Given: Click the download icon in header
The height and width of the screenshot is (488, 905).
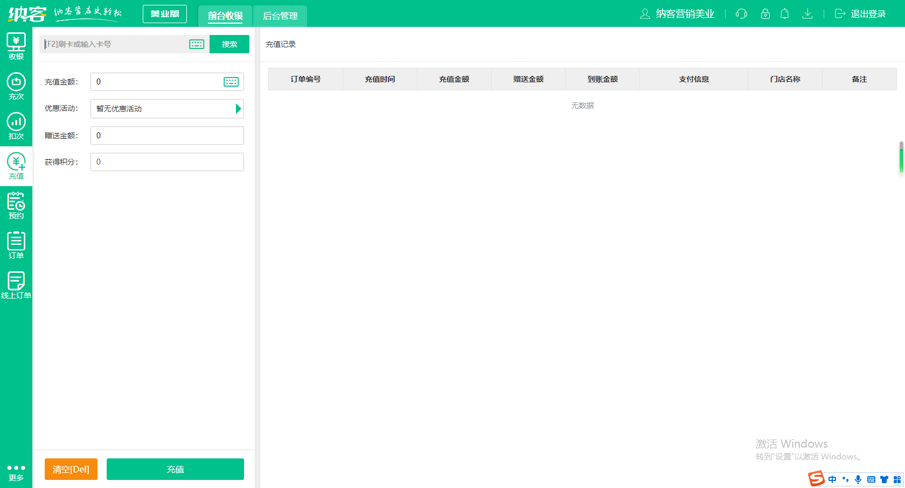Looking at the screenshot, I should point(807,14).
